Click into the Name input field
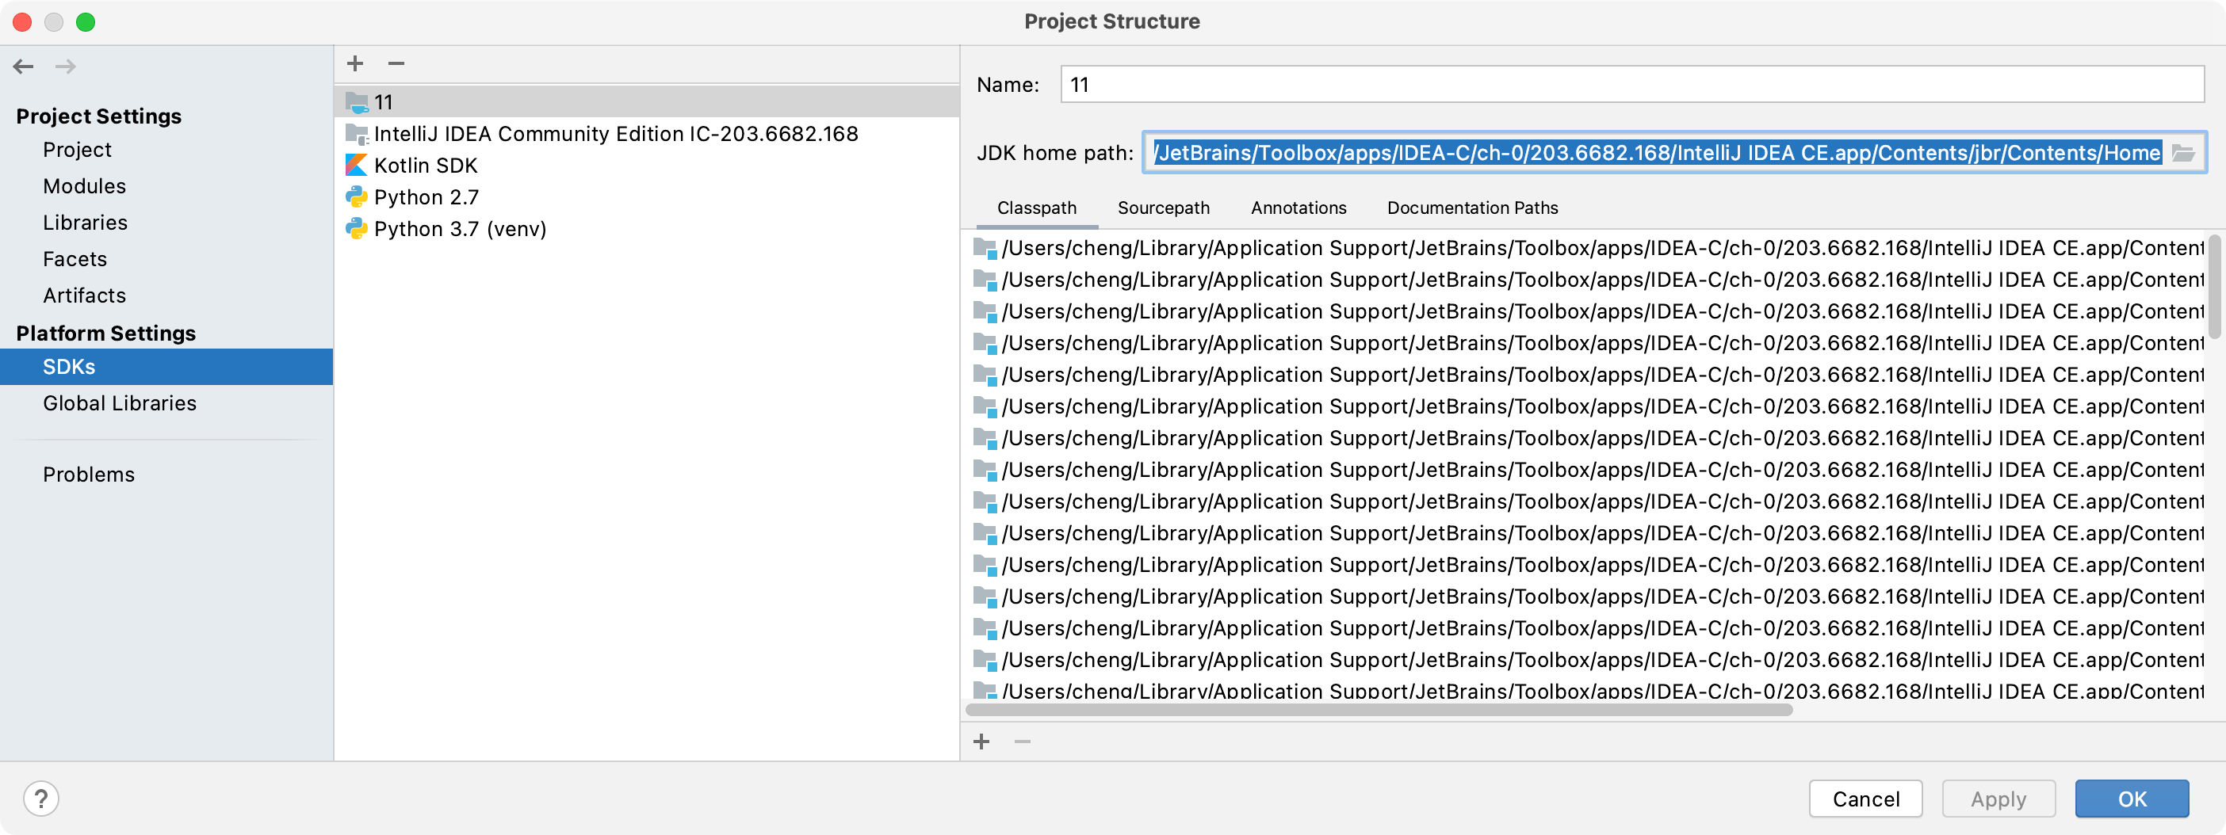Viewport: 2226px width, 835px height. pos(1632,85)
